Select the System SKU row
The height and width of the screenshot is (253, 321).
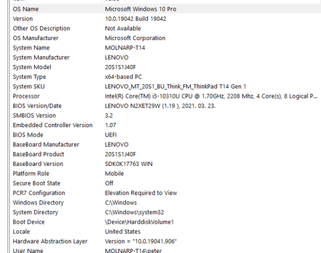(167, 86)
